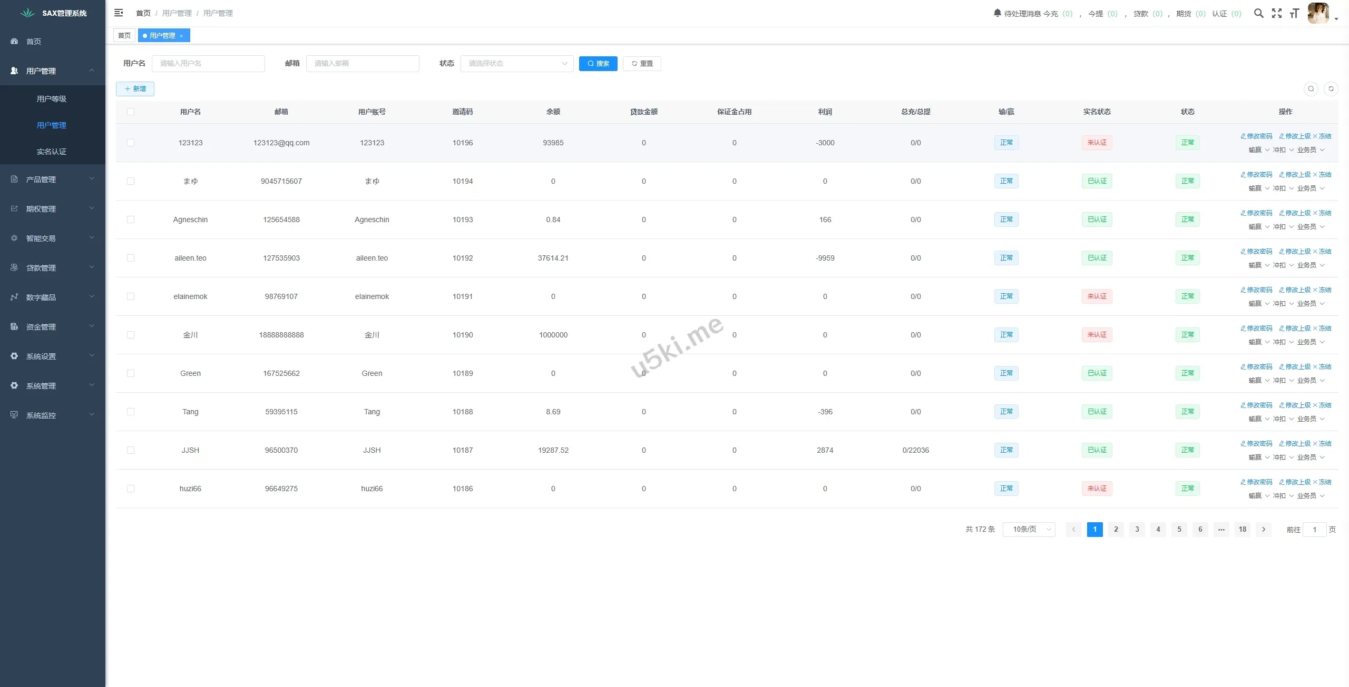
Task: Click the sidebar collapse hamburger icon
Action: (x=119, y=13)
